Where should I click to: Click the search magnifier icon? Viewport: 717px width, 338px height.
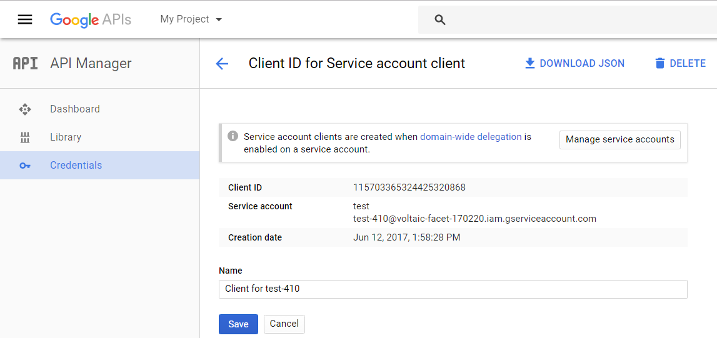(x=440, y=20)
